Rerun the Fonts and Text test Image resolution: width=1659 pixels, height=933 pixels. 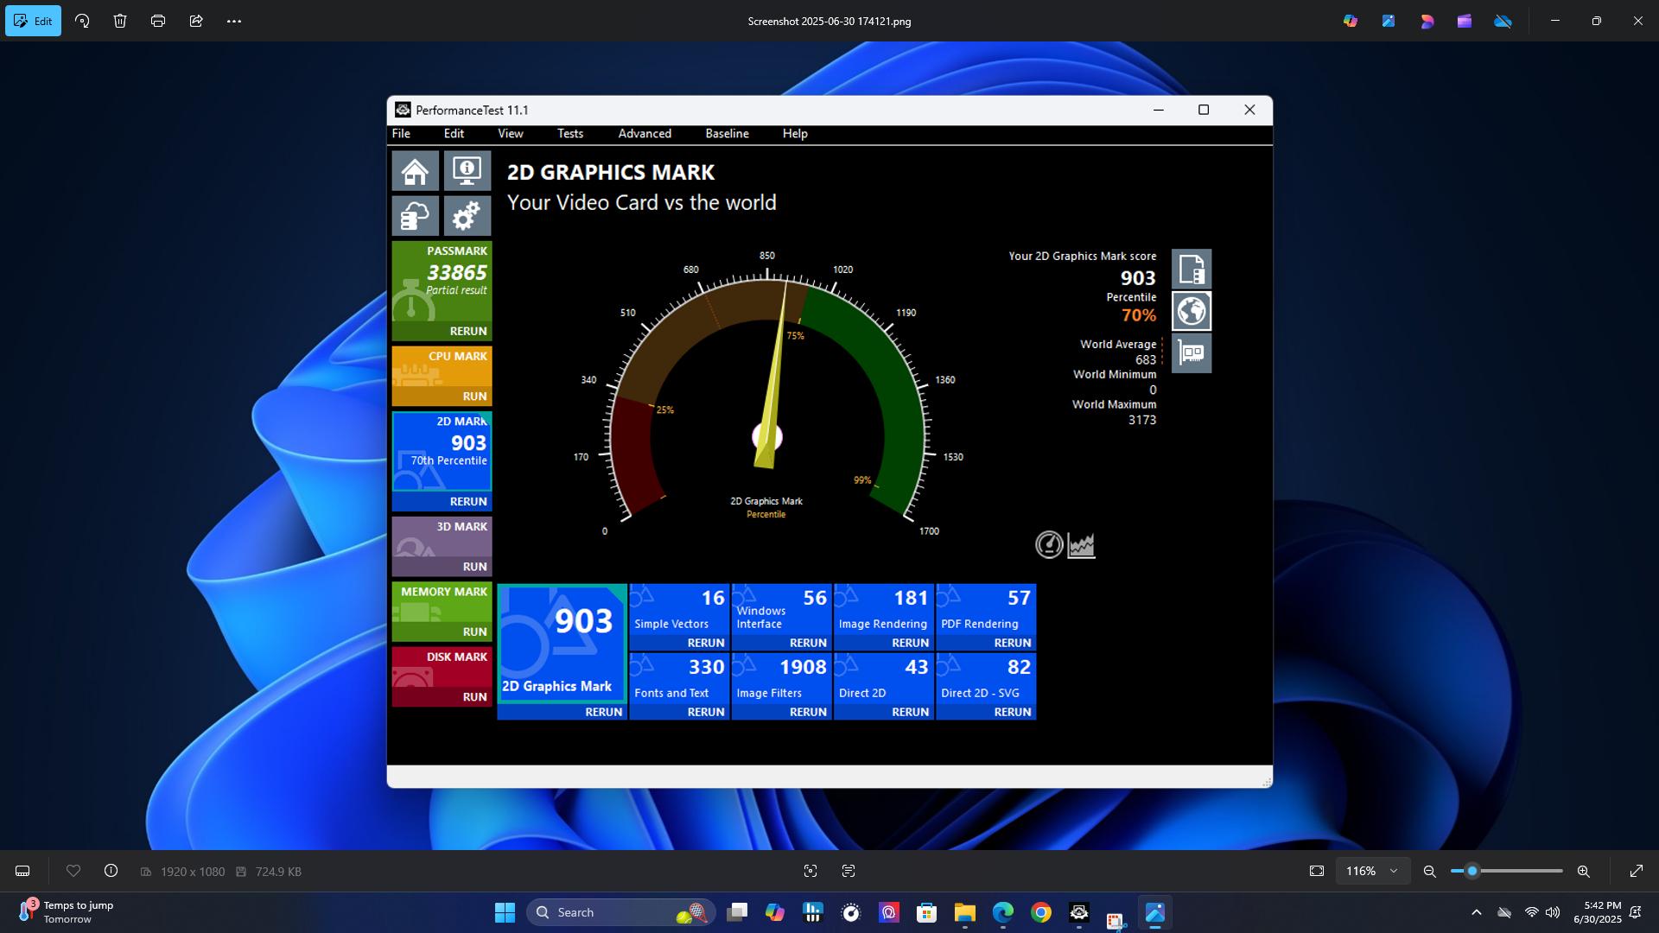[x=706, y=712]
